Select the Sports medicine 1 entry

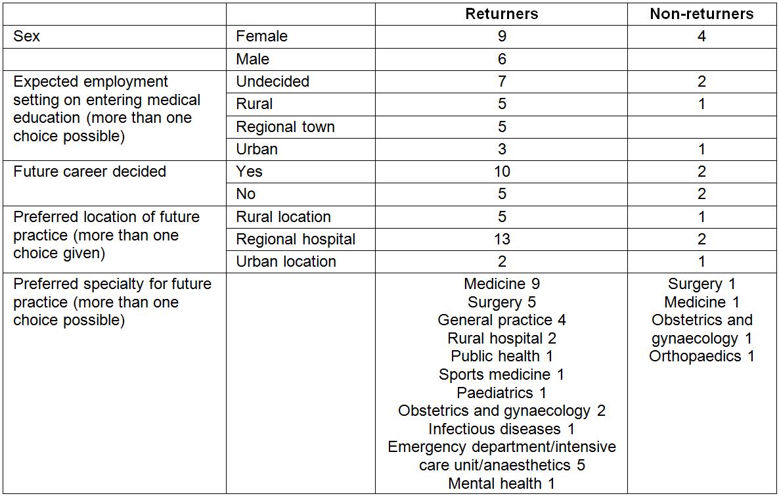click(x=502, y=374)
